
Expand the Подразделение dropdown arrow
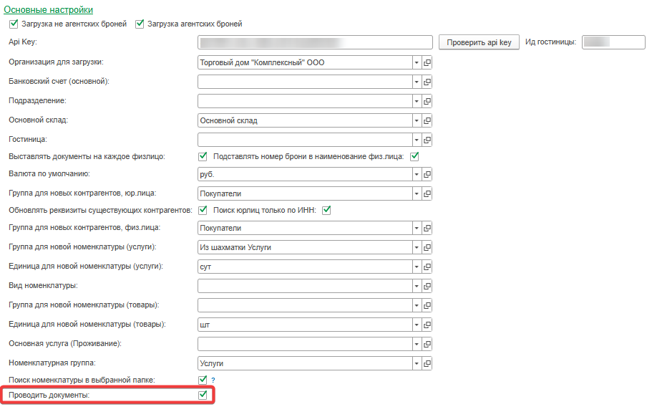(417, 101)
